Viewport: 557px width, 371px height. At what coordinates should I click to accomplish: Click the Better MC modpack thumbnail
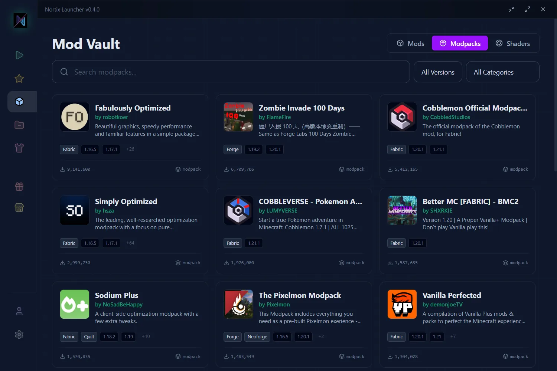coord(402,210)
